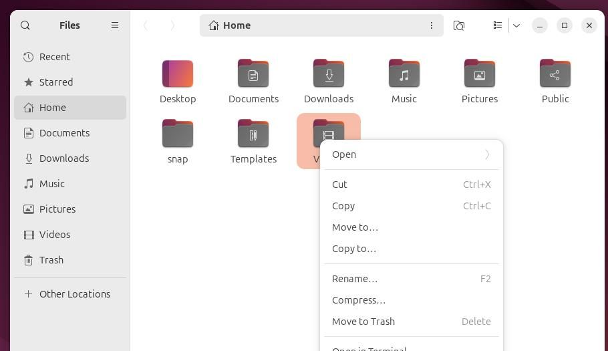Close the Files window
Image resolution: width=608 pixels, height=351 pixels.
pyautogui.click(x=589, y=25)
